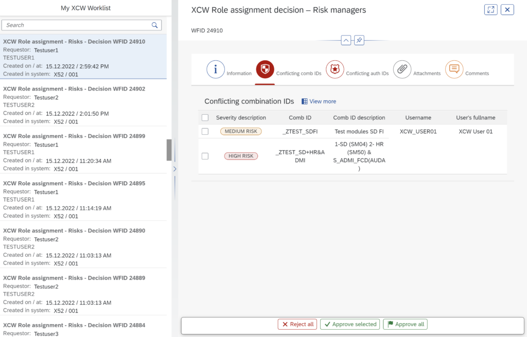Check the HIGH RISK row checkbox

[205, 156]
